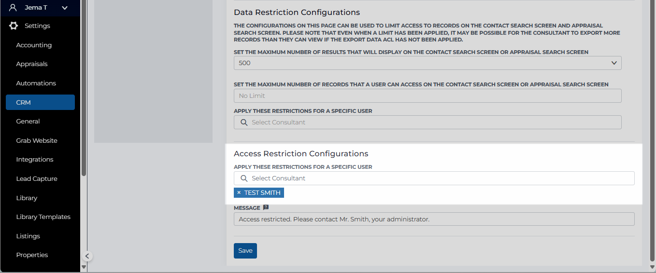Viewport: 656px width, 273px height.
Task: Click search icon in Data Restriction consultant field
Action: point(244,122)
